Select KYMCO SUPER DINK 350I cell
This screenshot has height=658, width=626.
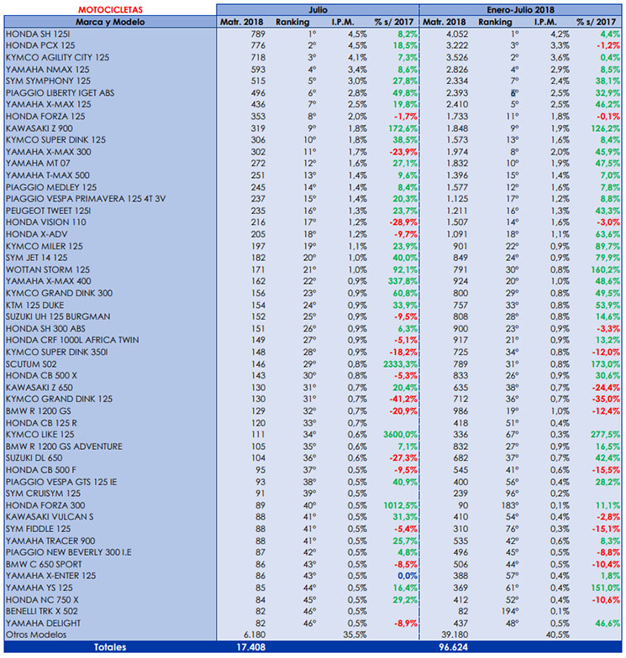pos(57,352)
